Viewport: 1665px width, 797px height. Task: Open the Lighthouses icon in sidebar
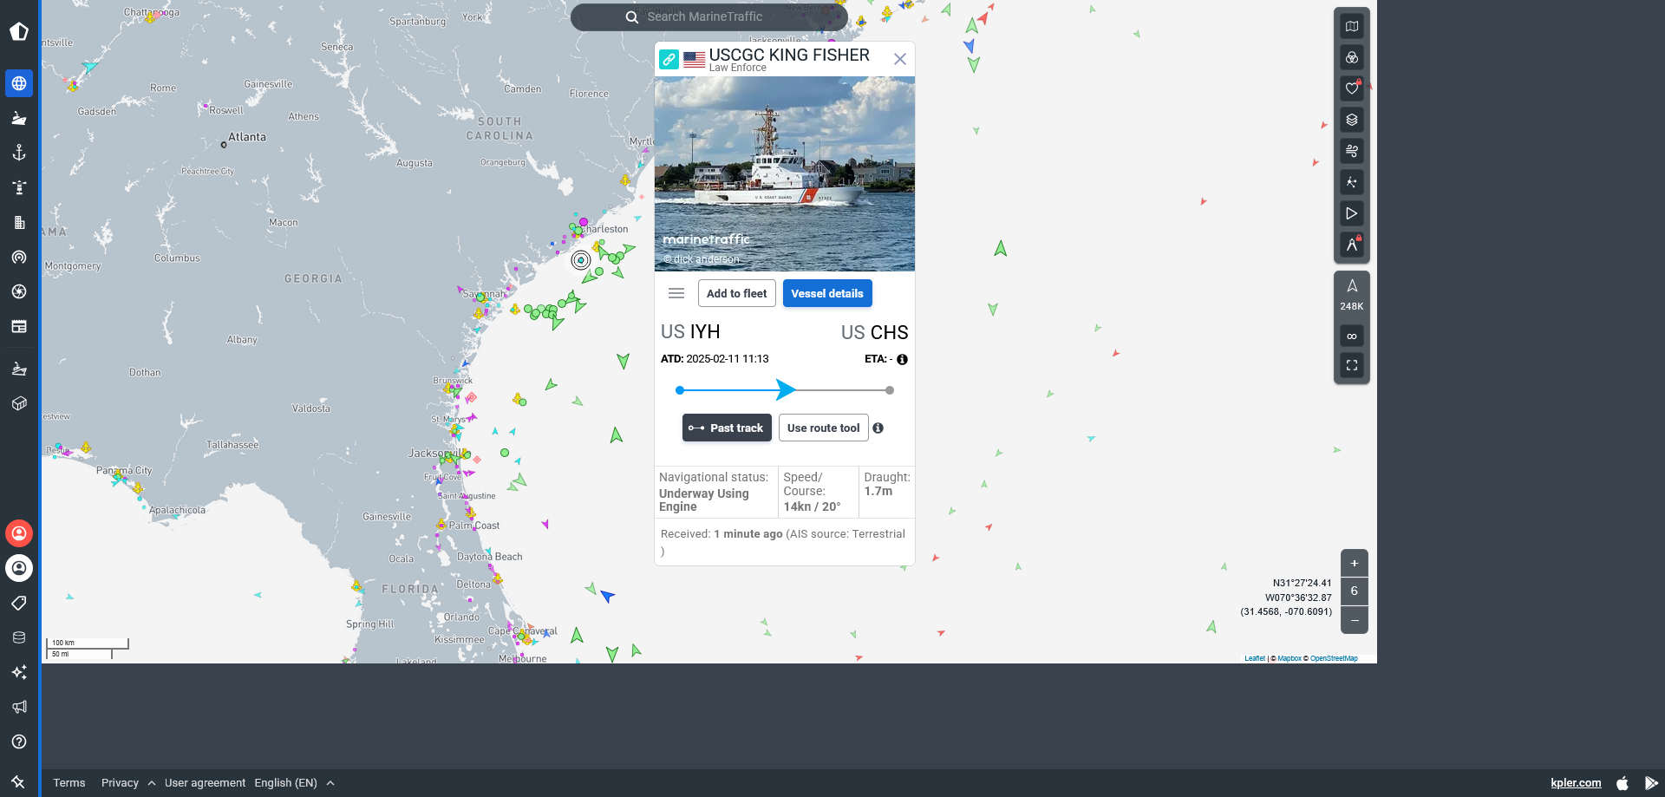pyautogui.click(x=19, y=187)
